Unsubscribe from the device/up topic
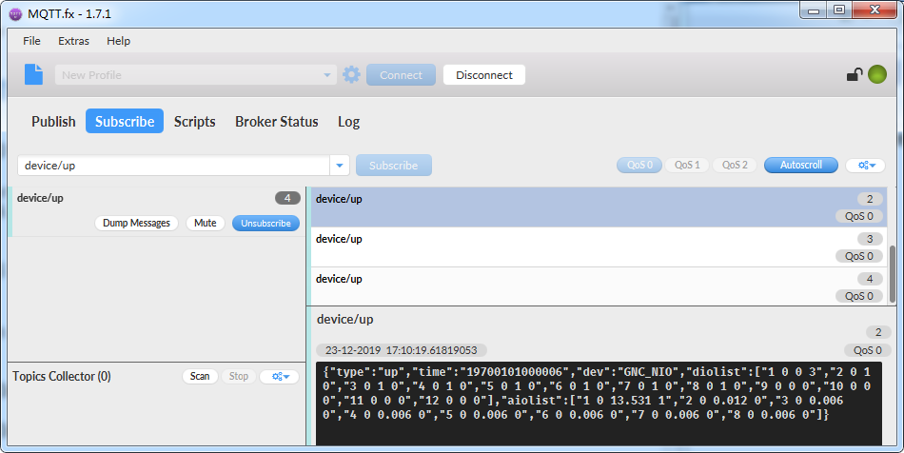The image size is (904, 453). coord(265,223)
